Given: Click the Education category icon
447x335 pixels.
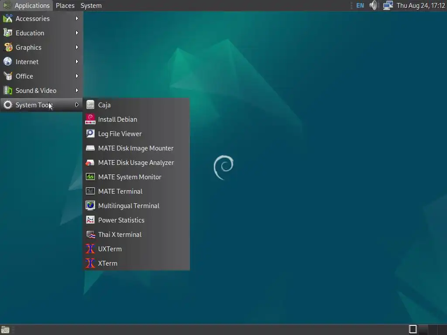Looking at the screenshot, I should coord(8,33).
